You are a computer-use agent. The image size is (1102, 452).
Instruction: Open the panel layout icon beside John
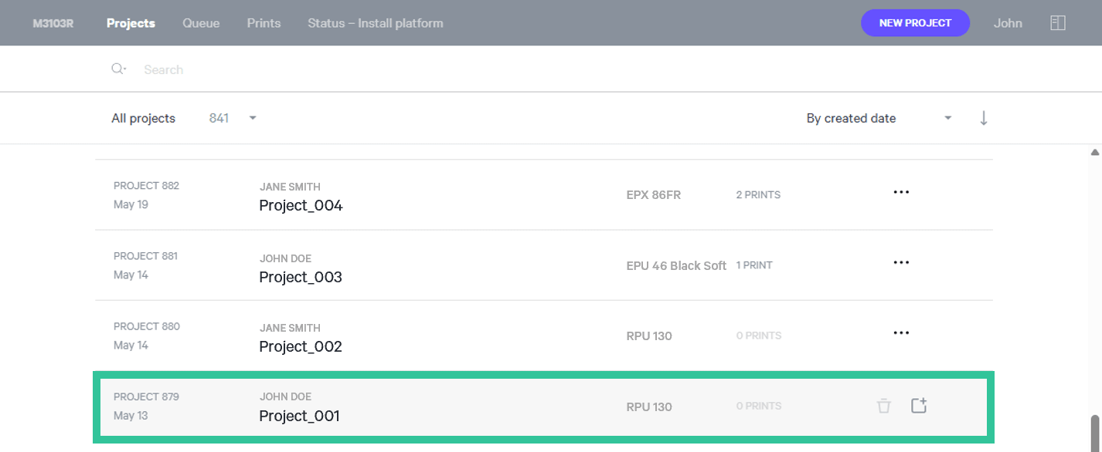point(1058,23)
